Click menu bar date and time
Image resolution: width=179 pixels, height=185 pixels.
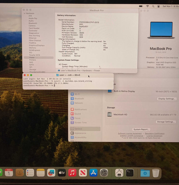(171, 6)
